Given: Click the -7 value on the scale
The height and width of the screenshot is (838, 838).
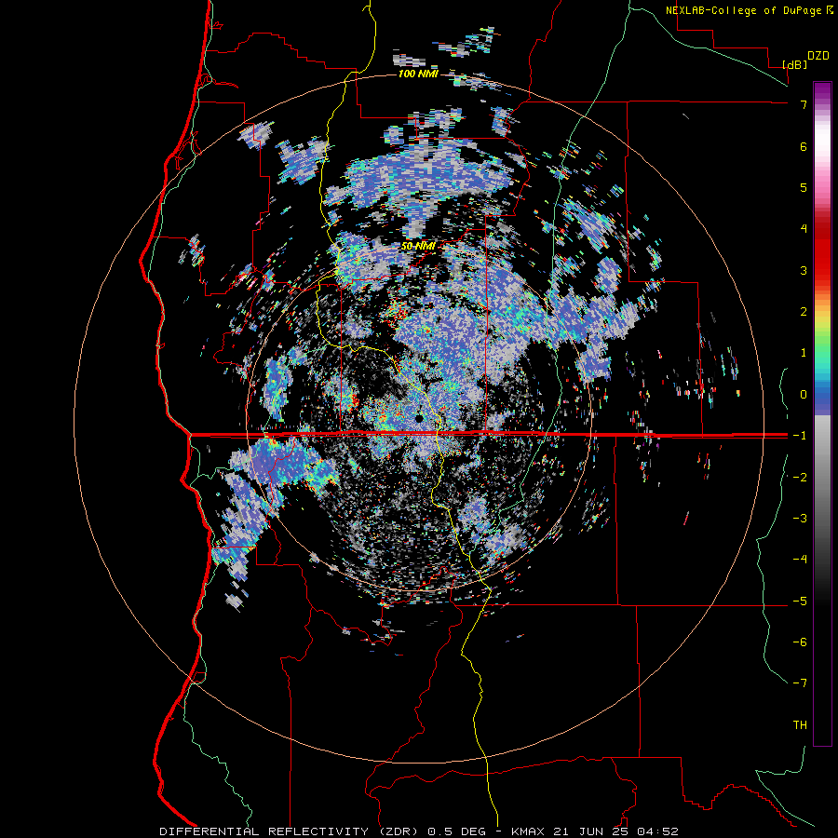Looking at the screenshot, I should coord(800,683).
